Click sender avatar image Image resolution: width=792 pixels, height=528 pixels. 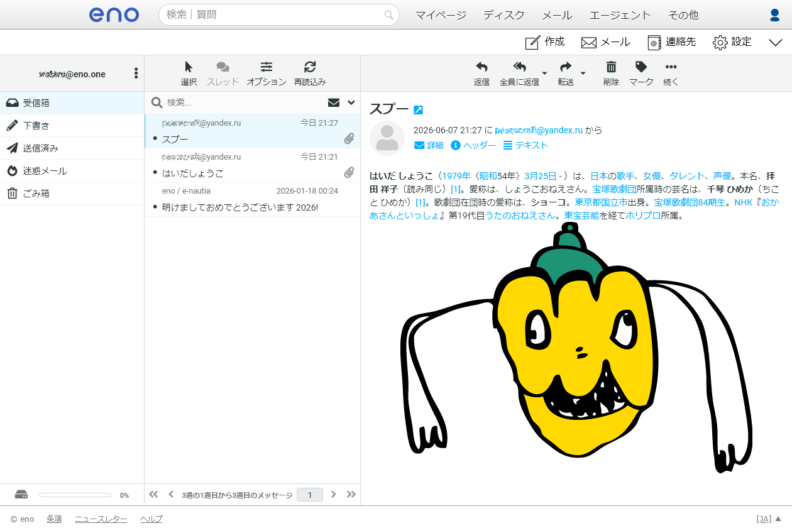tap(387, 138)
